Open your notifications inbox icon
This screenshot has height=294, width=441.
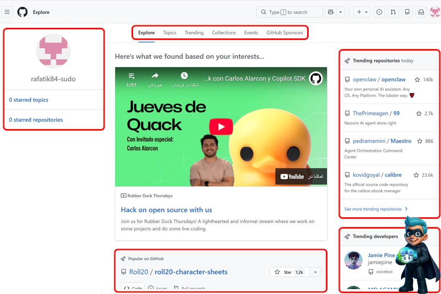pyautogui.click(x=421, y=12)
